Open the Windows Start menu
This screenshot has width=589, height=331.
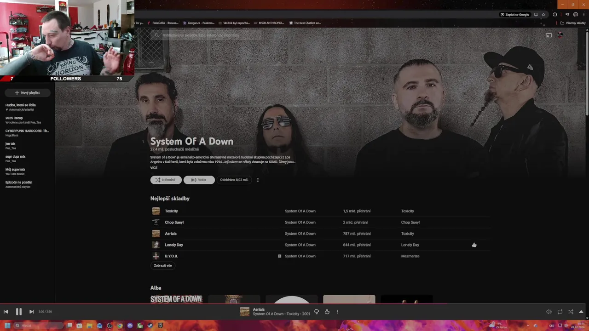(7, 325)
